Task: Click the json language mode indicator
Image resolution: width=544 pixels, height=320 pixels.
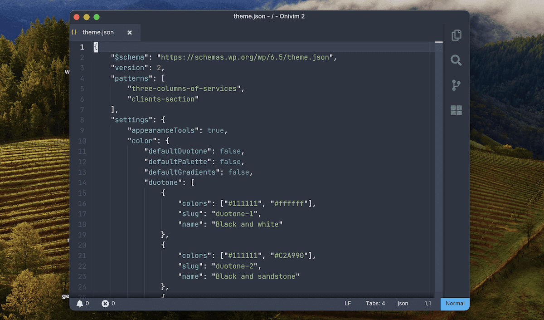Action: (403, 303)
